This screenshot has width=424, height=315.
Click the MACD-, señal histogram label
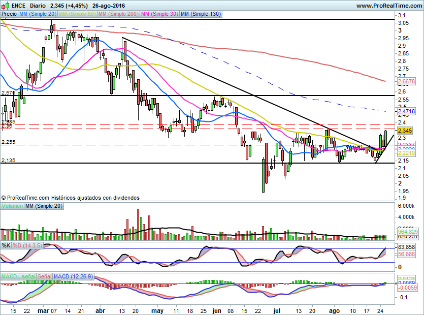18,276
